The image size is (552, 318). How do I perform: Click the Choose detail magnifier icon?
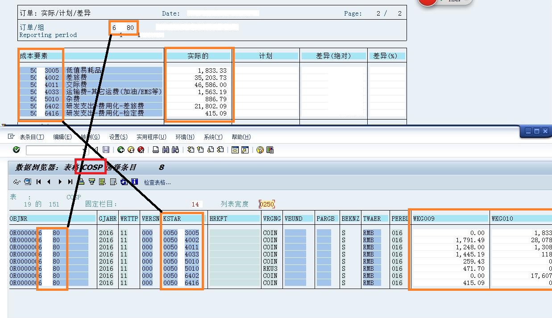tap(28, 182)
